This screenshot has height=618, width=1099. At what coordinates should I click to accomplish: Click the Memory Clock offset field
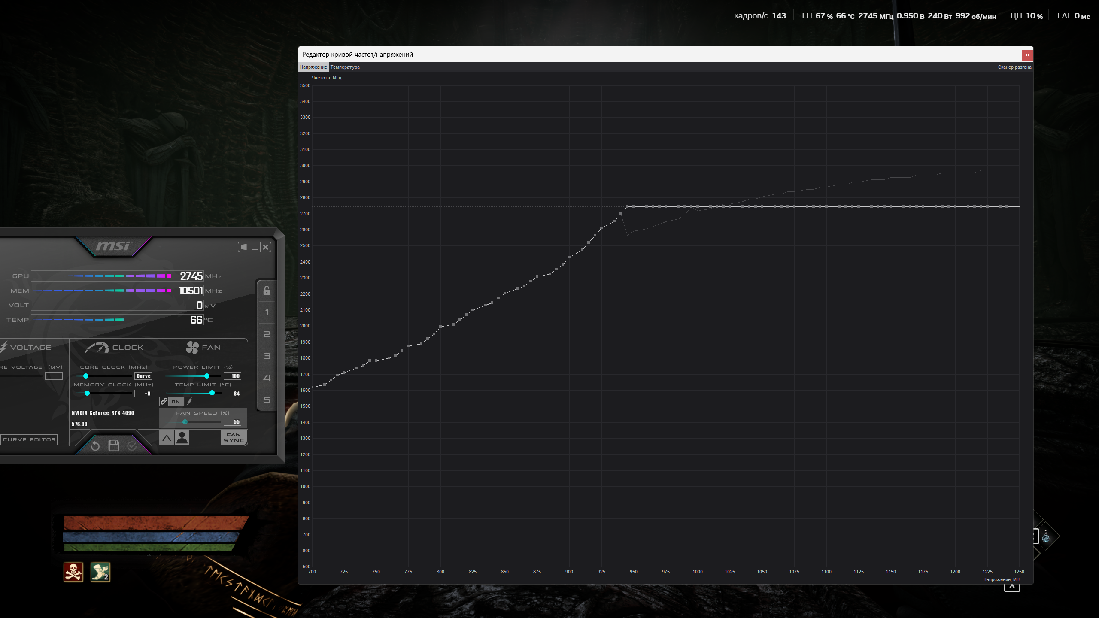[143, 394]
